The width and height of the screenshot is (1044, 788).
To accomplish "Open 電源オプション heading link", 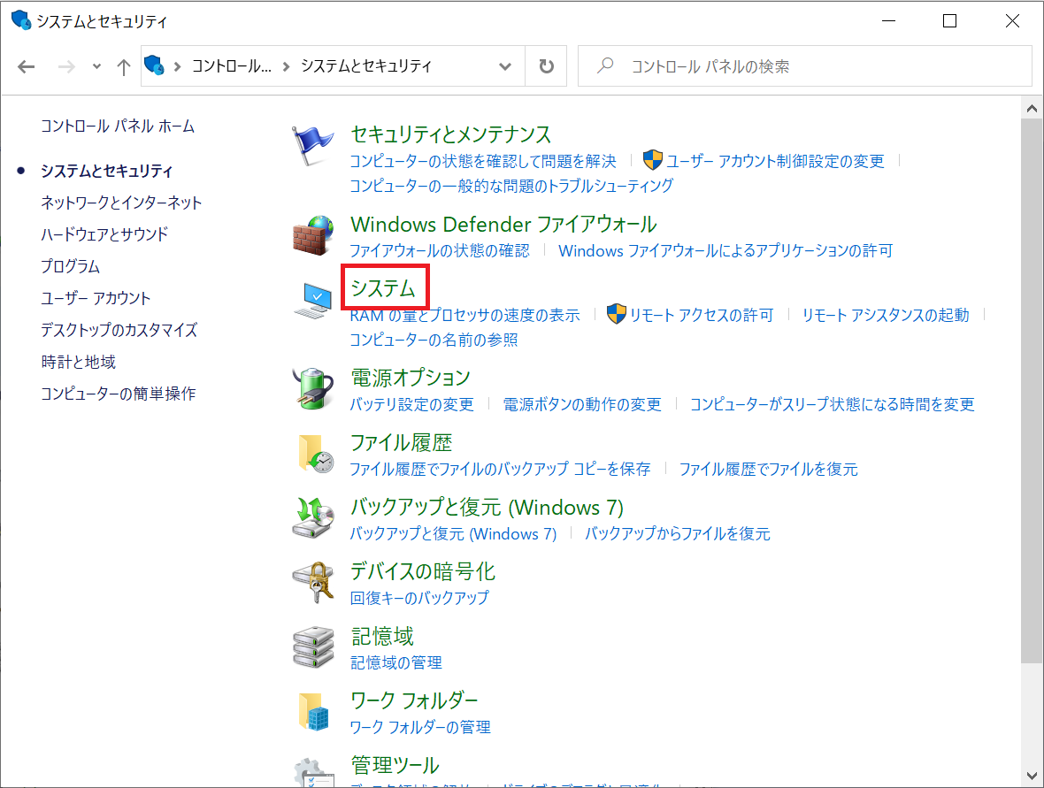I will tap(411, 378).
